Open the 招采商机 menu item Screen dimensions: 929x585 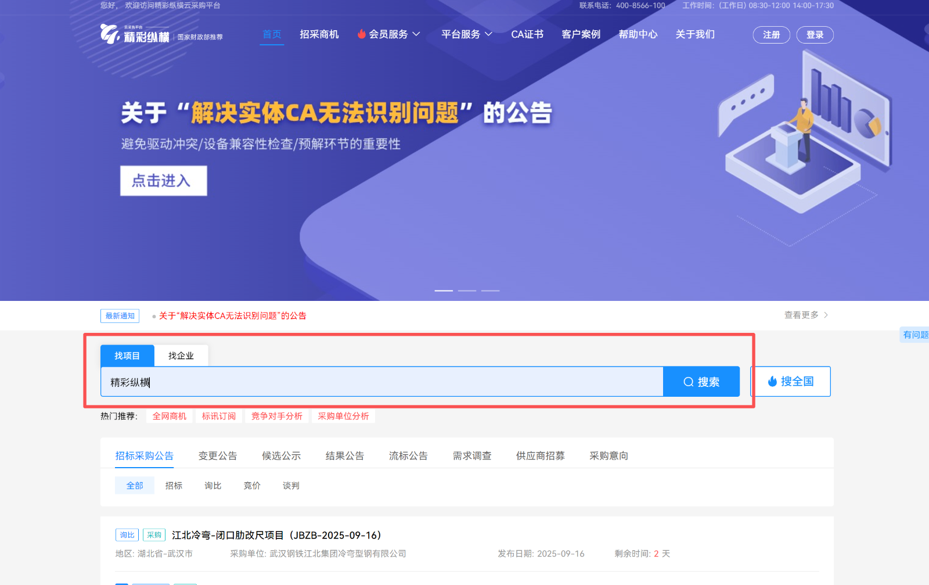pos(319,34)
